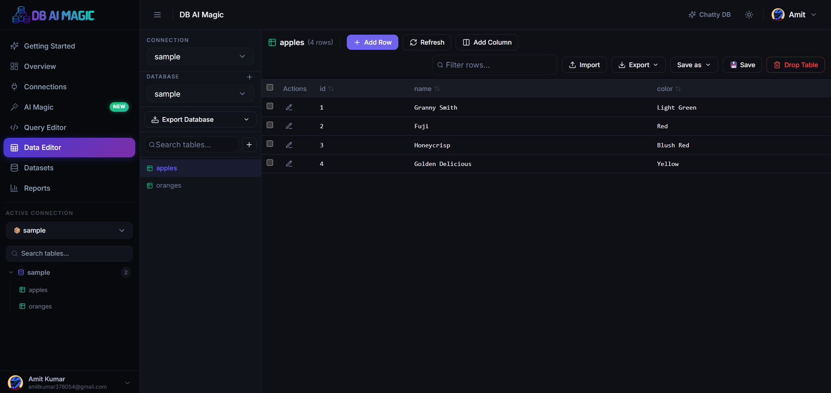Click the apples table icon in header
This screenshot has width=831, height=393.
pos(272,42)
